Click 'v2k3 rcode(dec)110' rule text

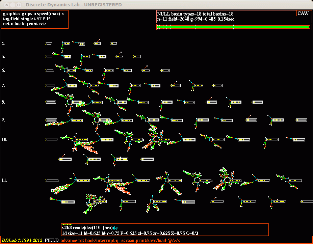(x=81, y=228)
